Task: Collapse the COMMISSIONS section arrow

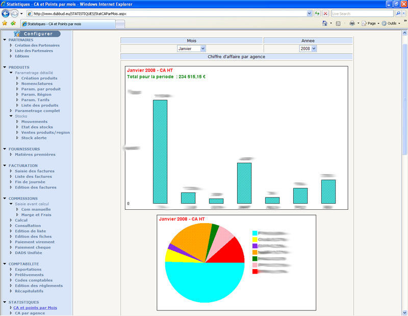Action: [5, 199]
